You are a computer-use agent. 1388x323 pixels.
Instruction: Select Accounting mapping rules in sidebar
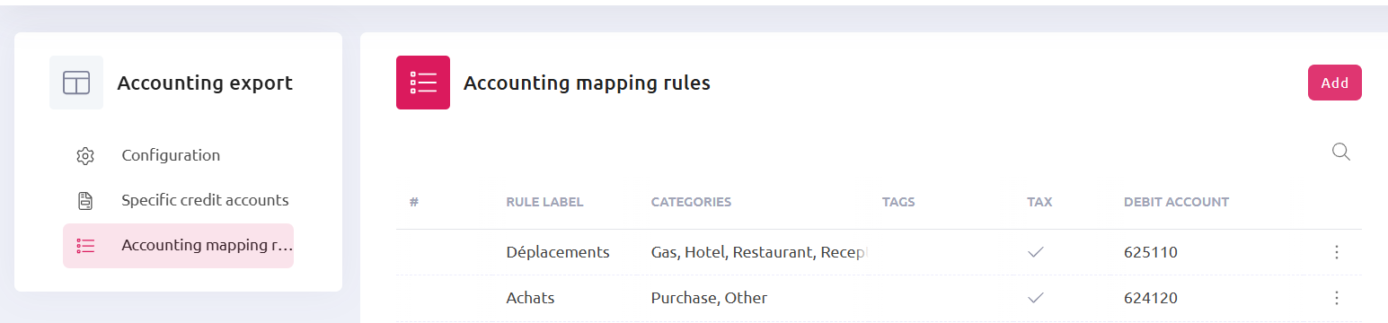178,246
